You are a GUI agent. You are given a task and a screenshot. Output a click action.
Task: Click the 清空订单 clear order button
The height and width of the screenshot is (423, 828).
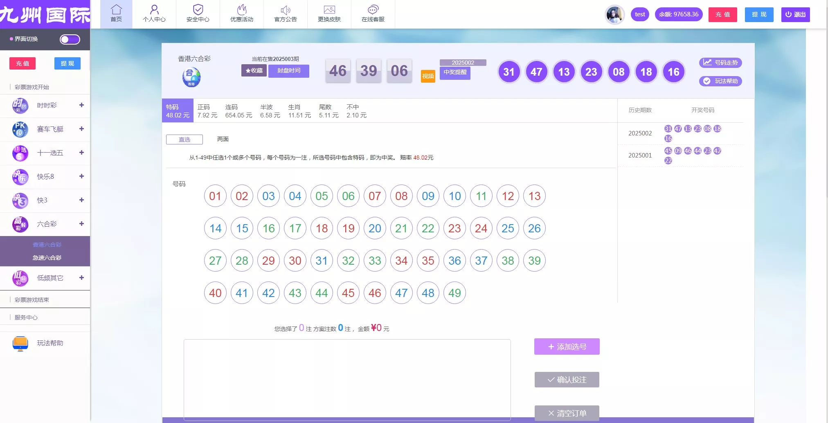[x=567, y=413]
